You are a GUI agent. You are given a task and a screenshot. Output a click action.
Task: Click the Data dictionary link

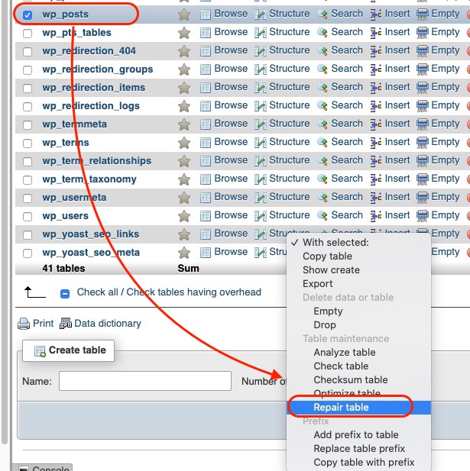[x=108, y=324]
